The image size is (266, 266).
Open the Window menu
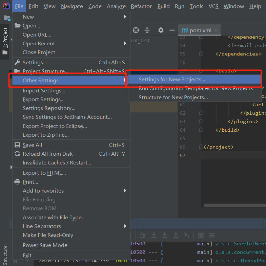(234, 6)
